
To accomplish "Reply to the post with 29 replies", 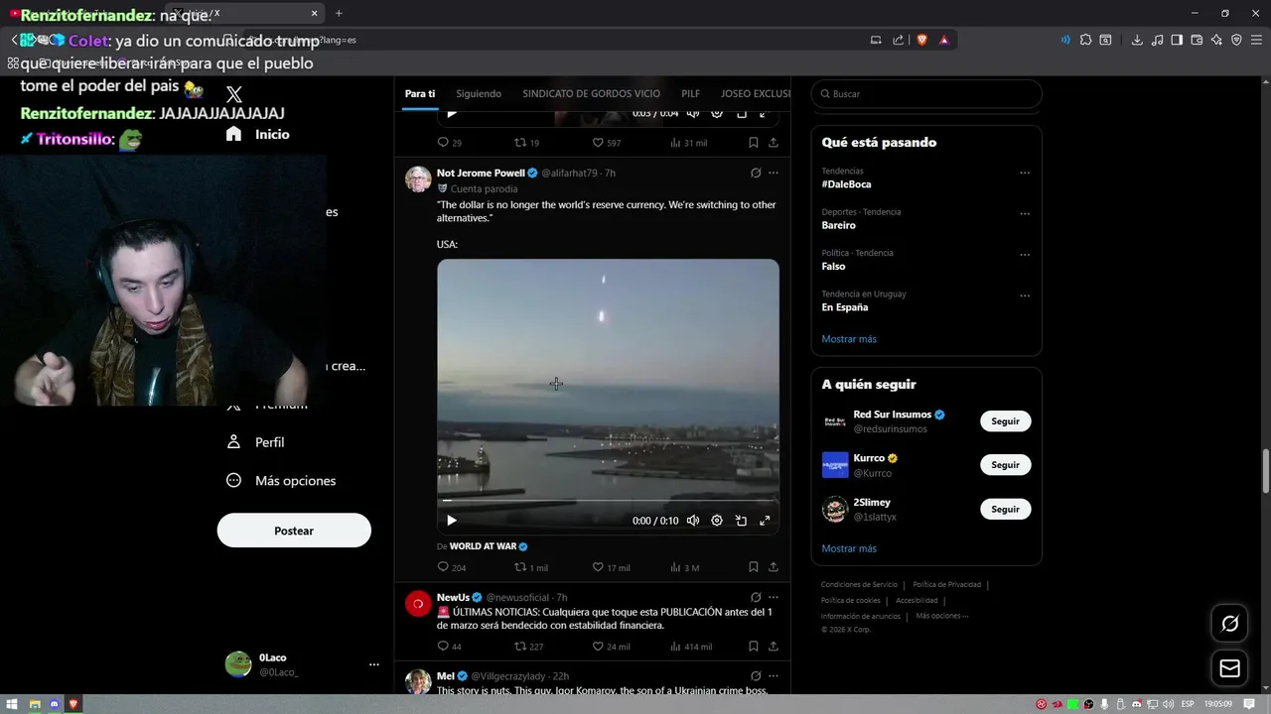I will coord(450,143).
